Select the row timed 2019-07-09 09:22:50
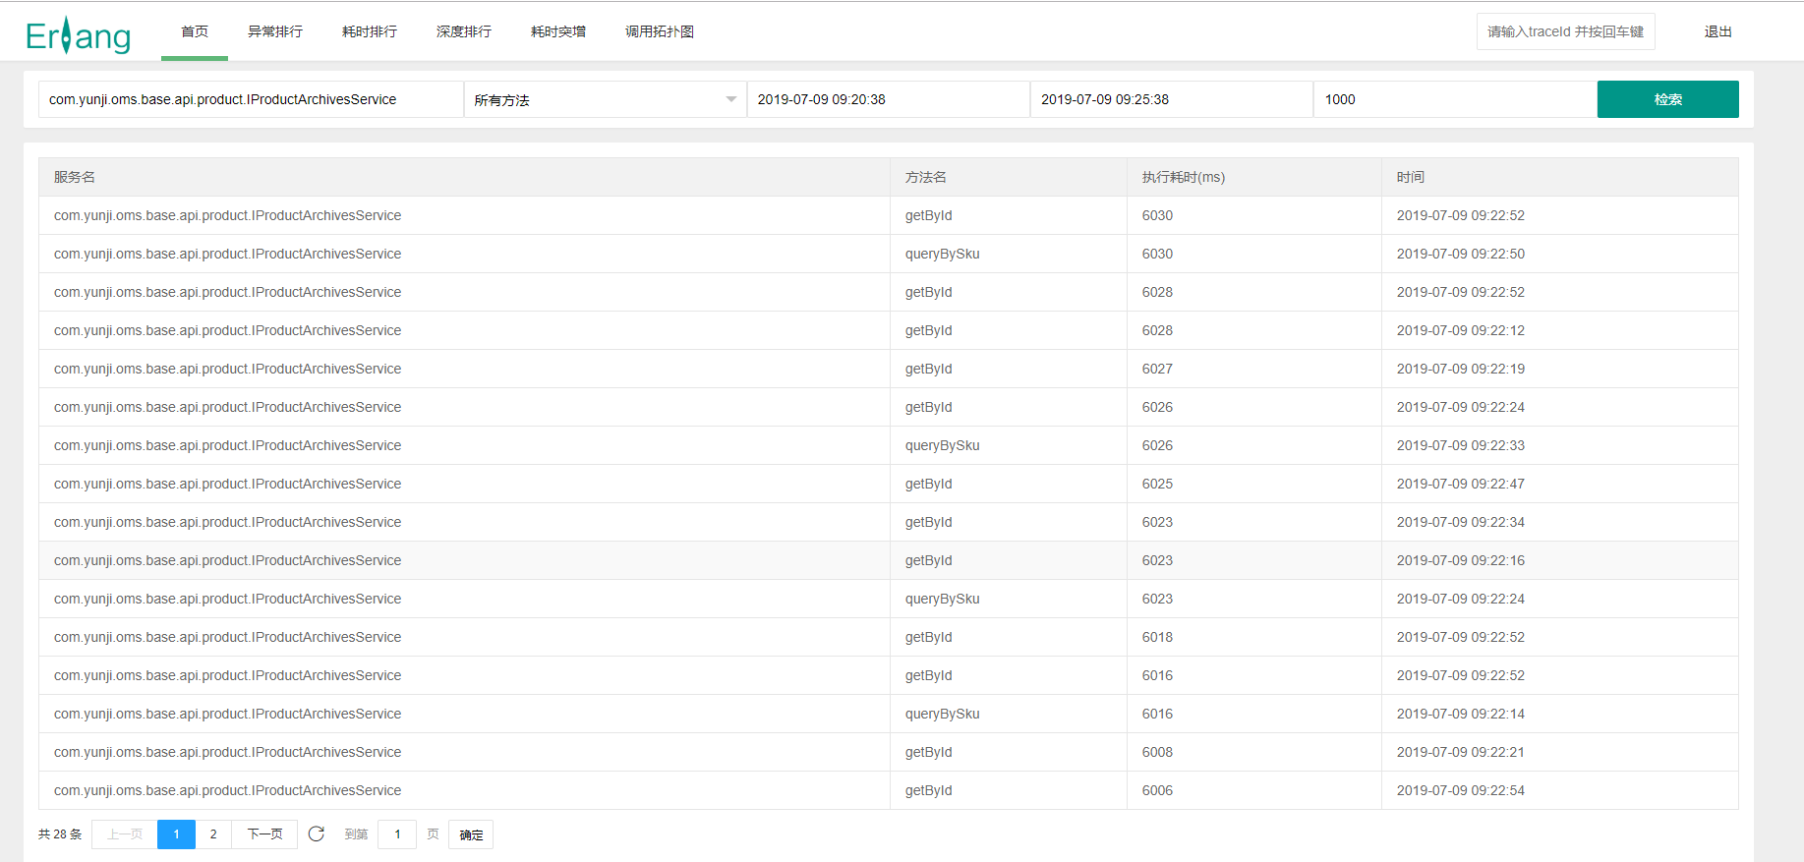 888,254
